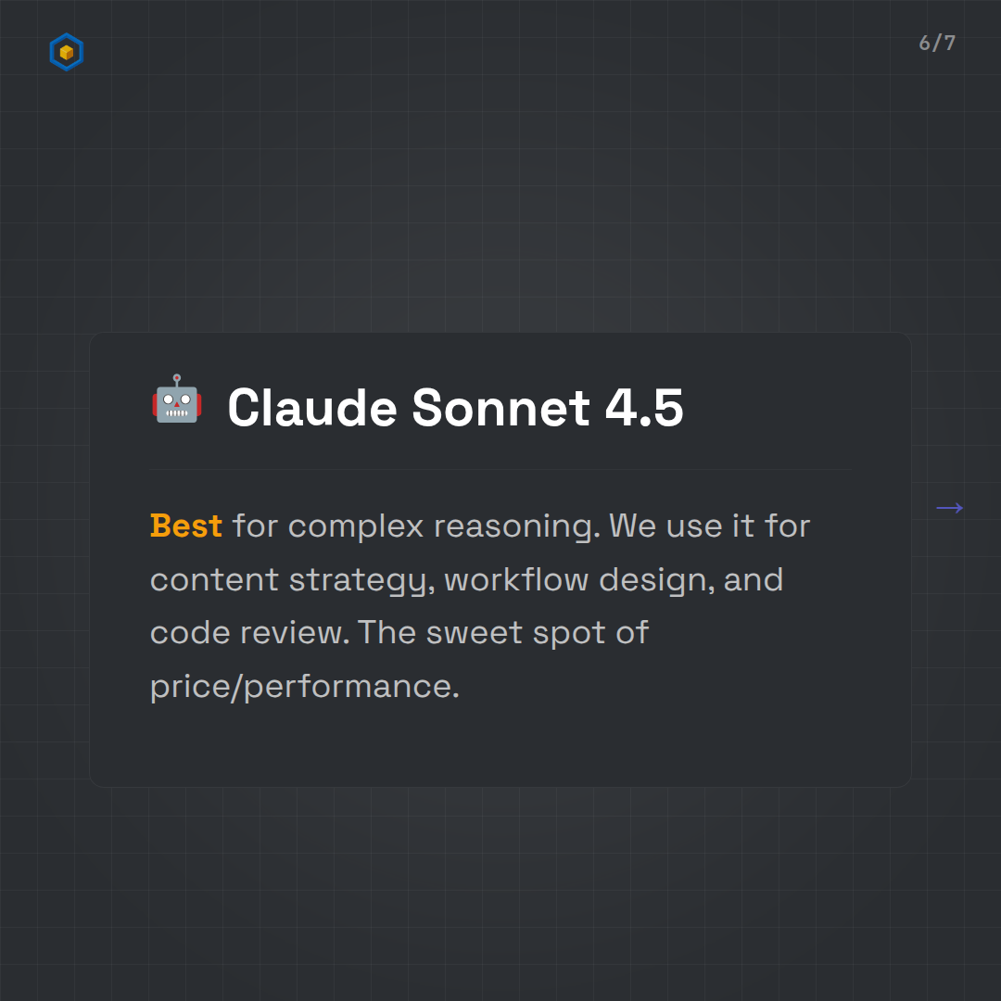Click the word "and" ending the second line

click(x=754, y=580)
